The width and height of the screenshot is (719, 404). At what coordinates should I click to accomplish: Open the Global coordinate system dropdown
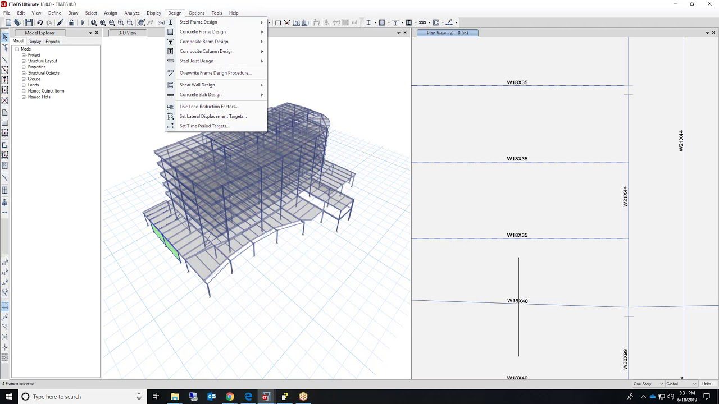click(680, 384)
